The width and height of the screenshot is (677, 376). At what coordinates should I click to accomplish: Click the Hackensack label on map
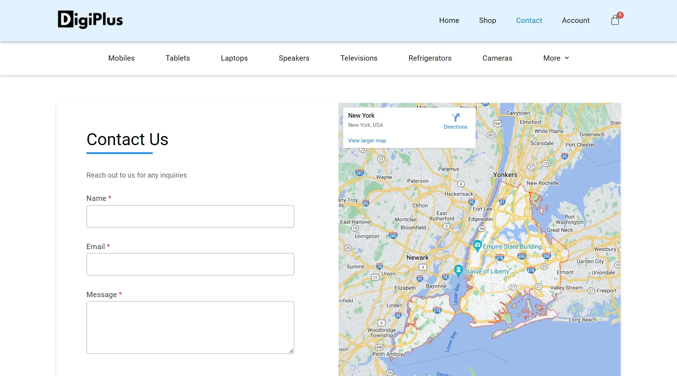[x=459, y=194]
